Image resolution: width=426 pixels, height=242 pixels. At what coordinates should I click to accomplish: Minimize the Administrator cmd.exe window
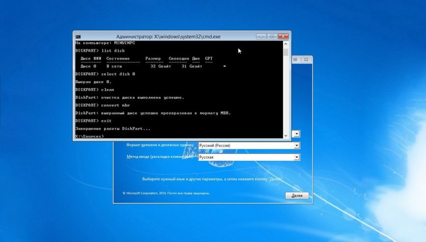click(262, 36)
